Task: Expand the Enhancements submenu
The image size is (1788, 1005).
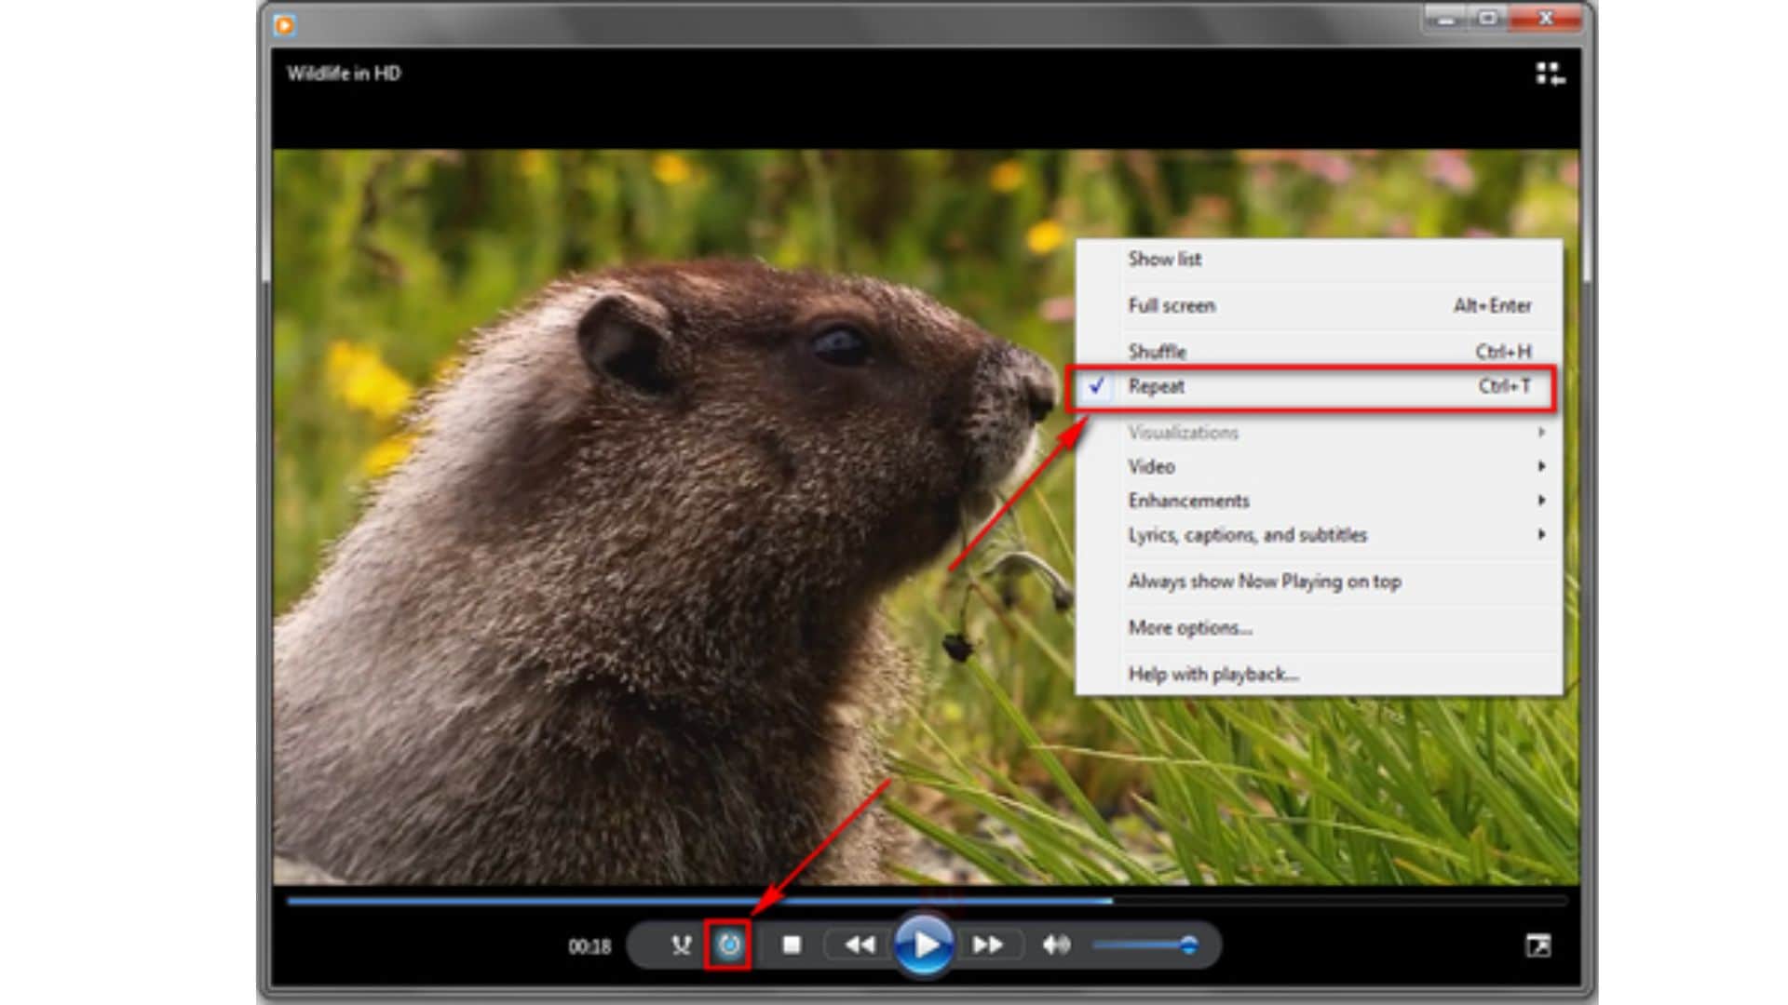Action: (1319, 501)
